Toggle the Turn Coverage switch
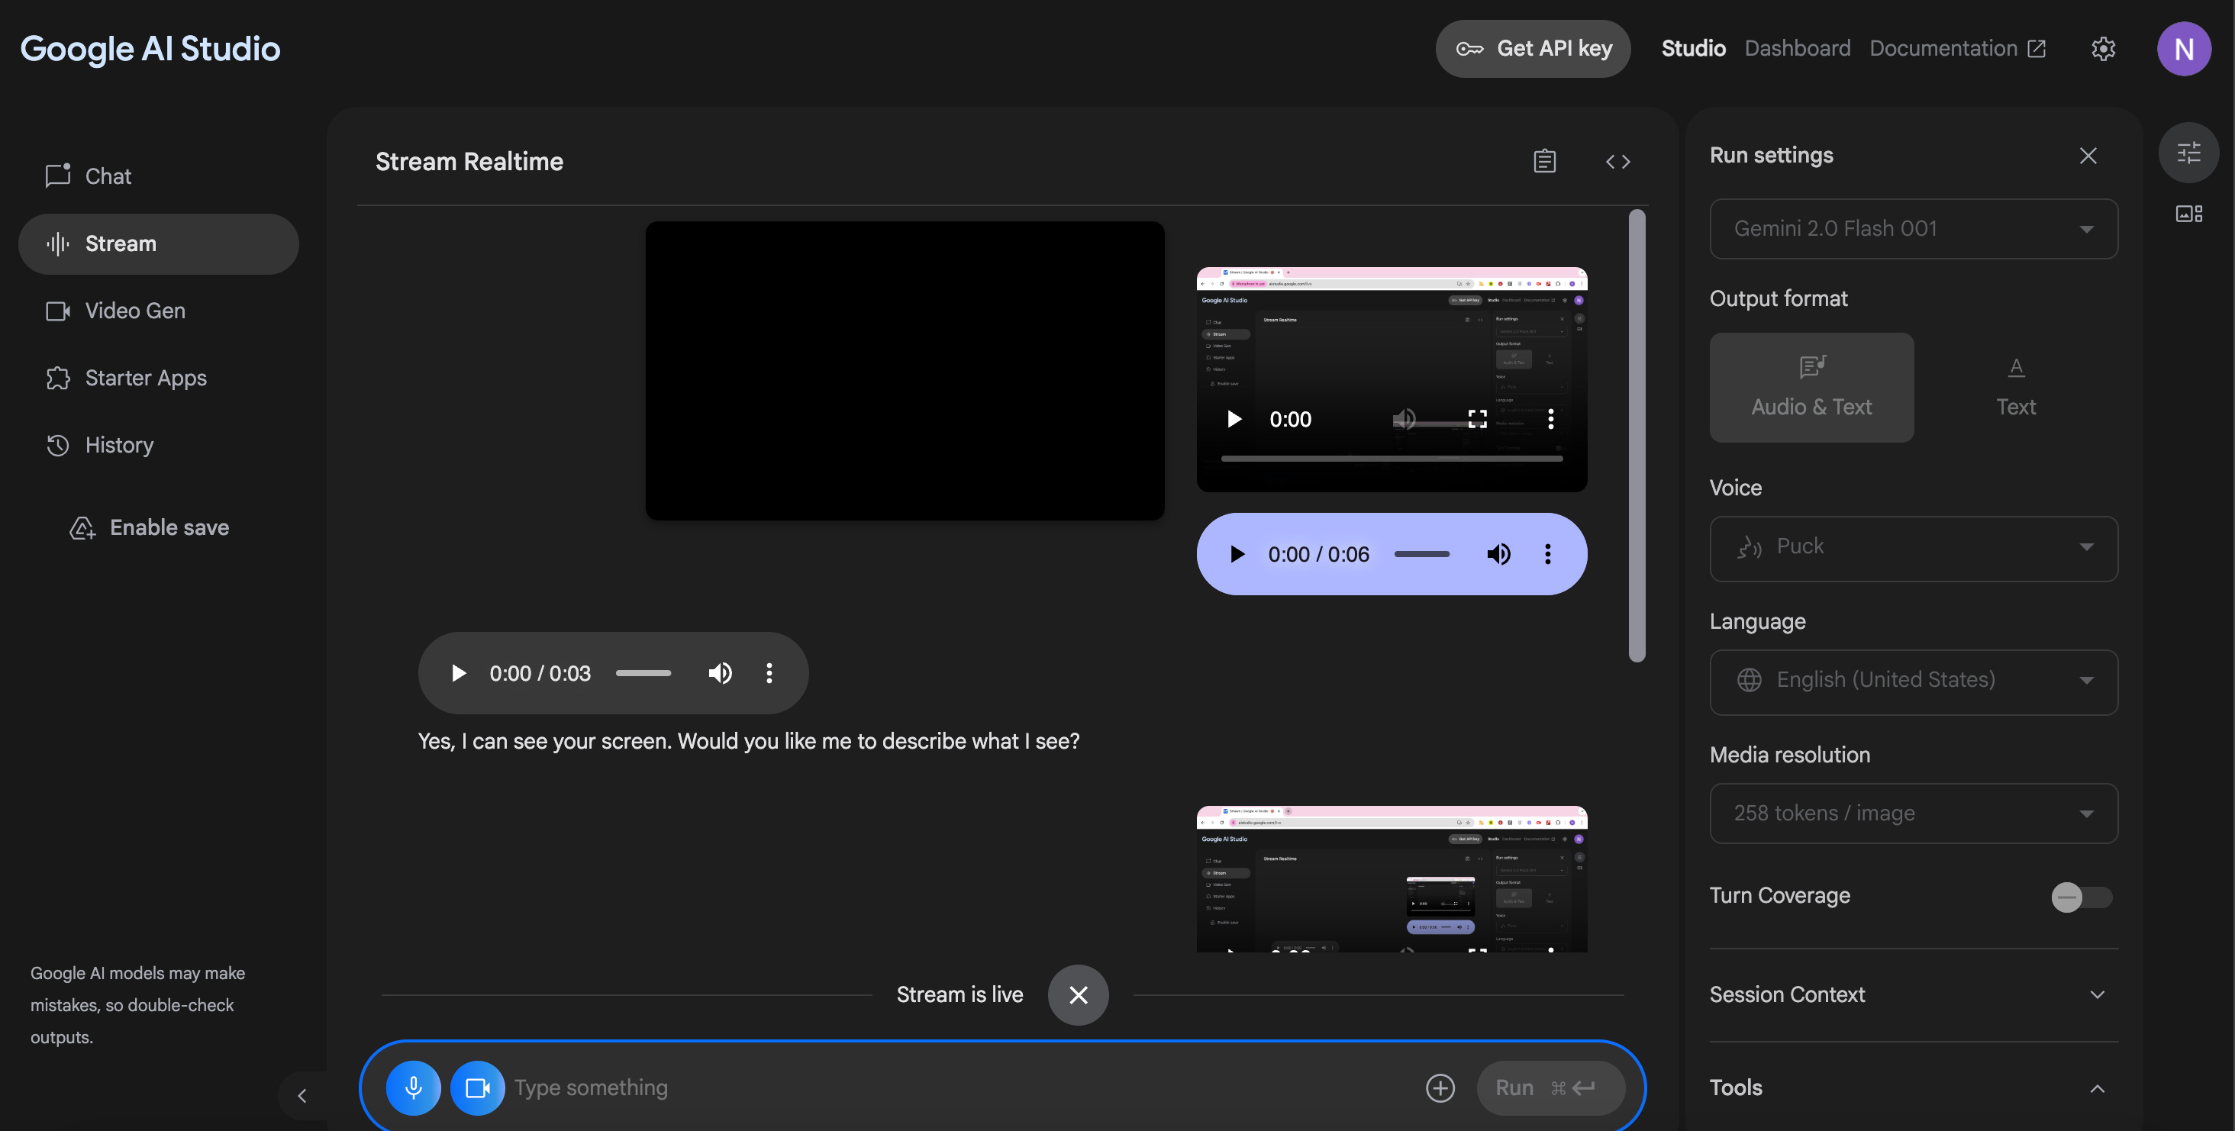 [x=2081, y=896]
